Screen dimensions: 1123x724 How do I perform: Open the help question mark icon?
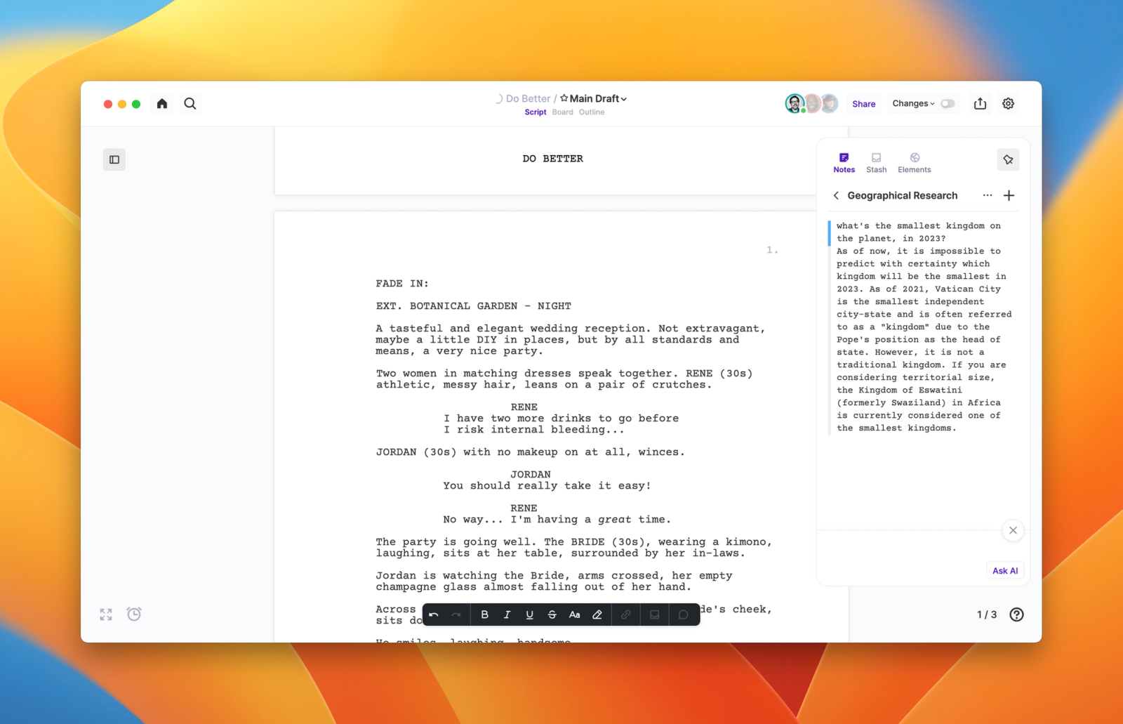tap(1016, 614)
